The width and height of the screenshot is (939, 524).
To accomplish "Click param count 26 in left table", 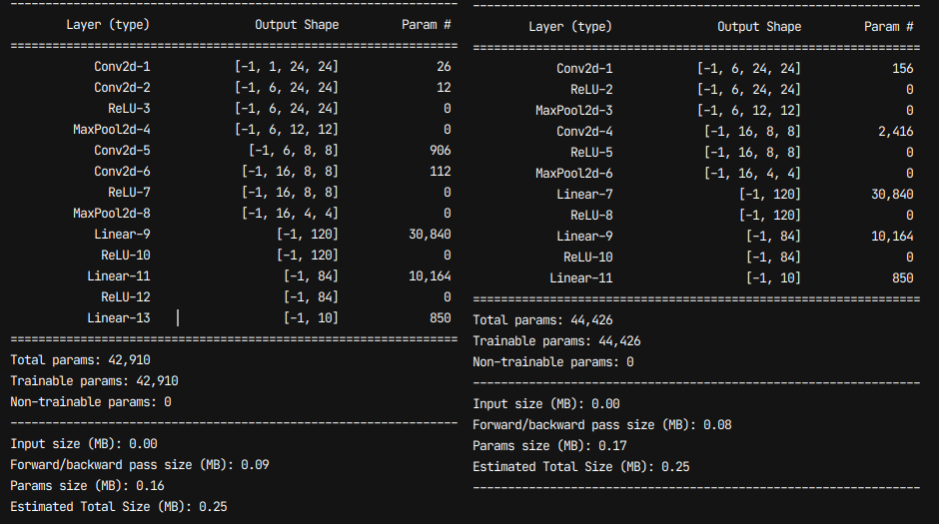I will [x=444, y=67].
